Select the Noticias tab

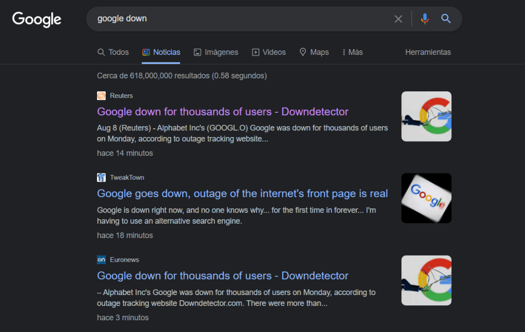161,52
